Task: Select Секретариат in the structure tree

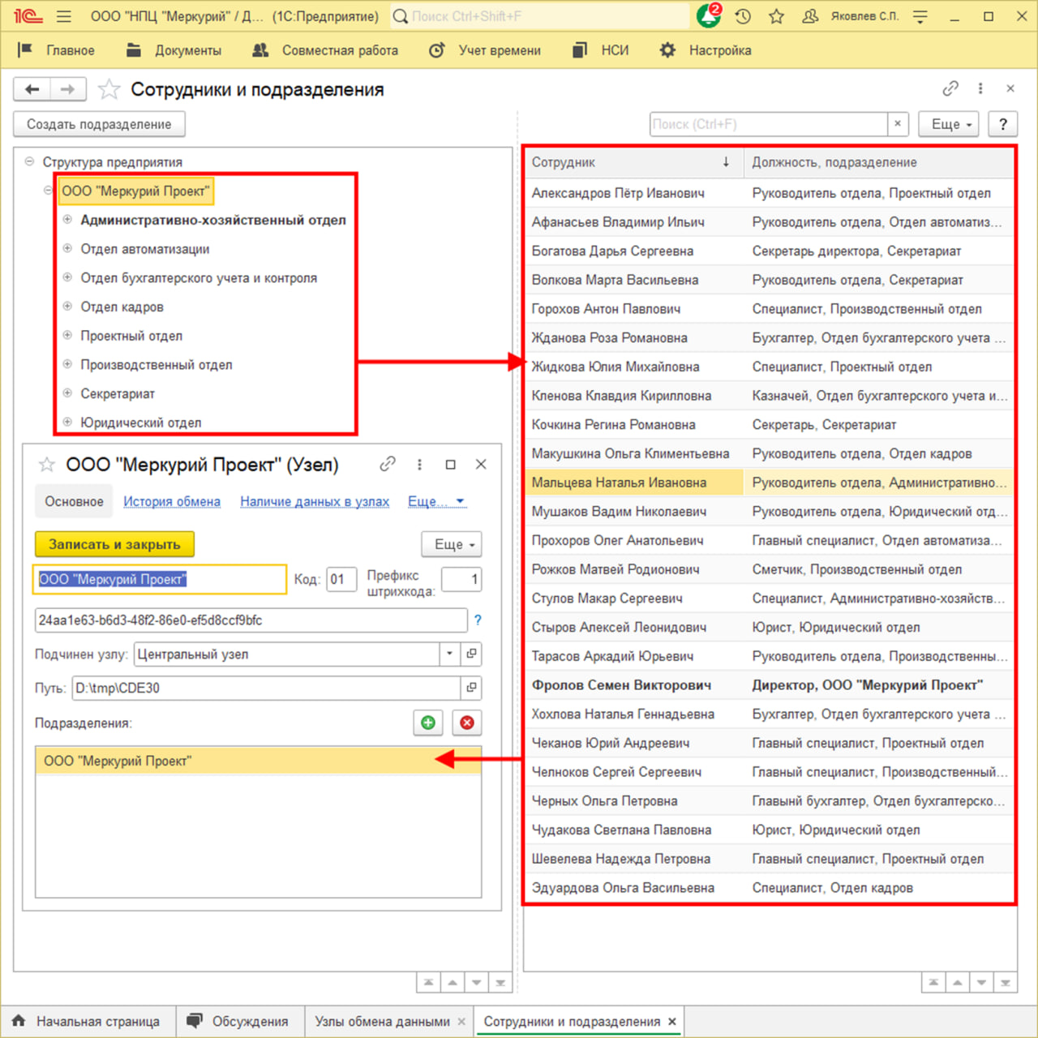Action: [x=118, y=393]
